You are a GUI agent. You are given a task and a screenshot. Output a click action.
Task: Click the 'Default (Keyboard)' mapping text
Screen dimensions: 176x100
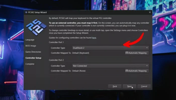coord(81,53)
